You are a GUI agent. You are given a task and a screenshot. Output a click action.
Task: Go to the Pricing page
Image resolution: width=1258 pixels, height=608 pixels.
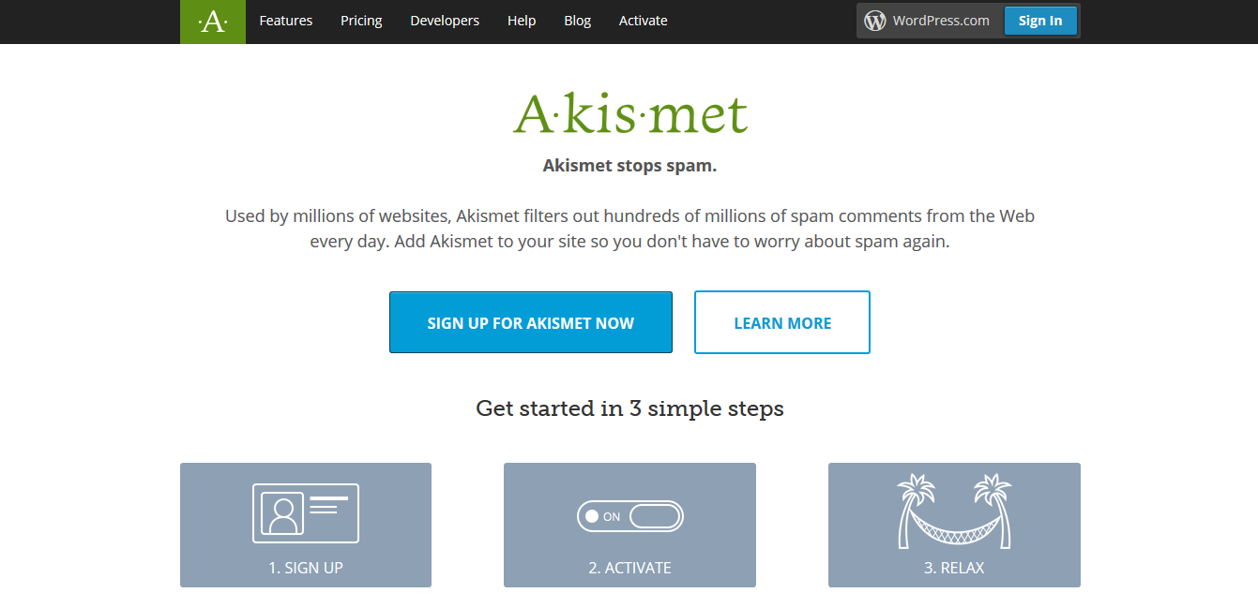point(361,21)
